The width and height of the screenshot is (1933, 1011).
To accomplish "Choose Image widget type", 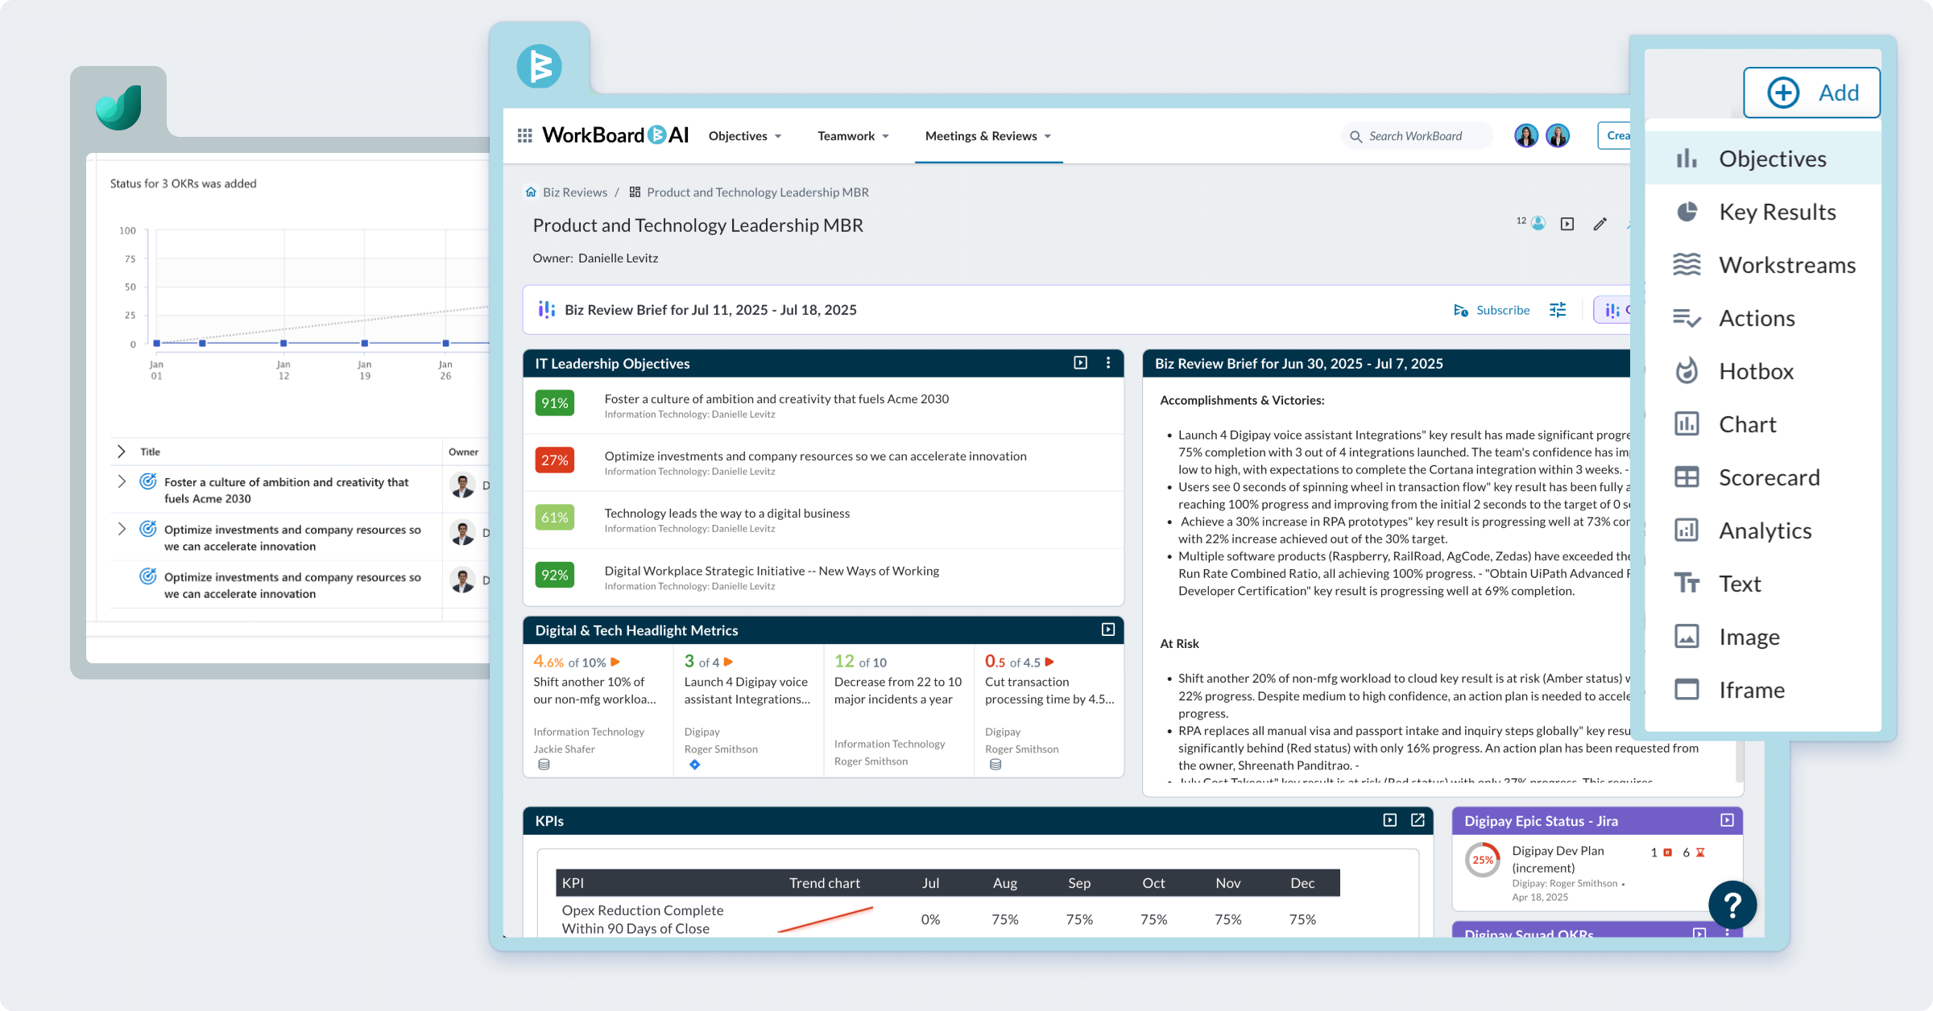I will [1763, 637].
